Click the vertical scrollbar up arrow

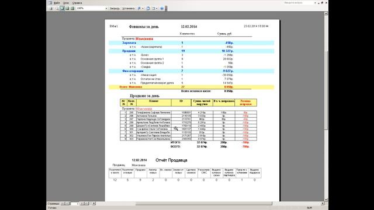tap(326, 13)
